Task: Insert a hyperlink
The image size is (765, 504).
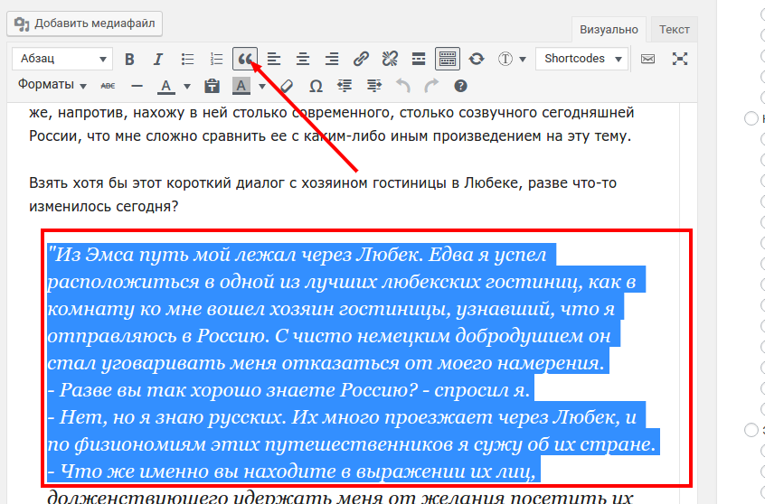Action: click(361, 59)
